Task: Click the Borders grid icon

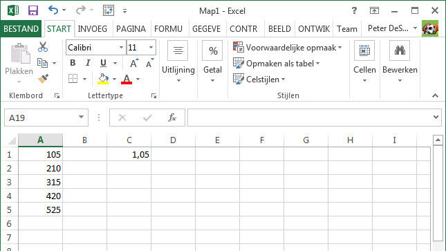Action: coord(73,79)
